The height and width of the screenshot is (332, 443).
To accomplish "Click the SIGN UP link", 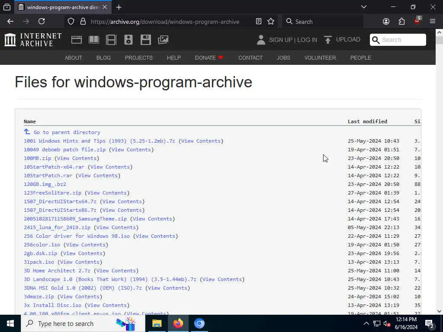I will [280, 40].
